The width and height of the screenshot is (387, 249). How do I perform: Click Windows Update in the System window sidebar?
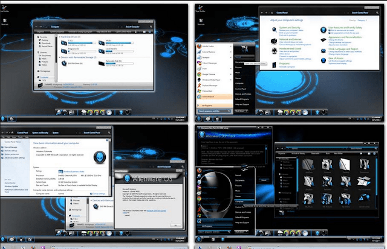pyautogui.click(x=11, y=186)
